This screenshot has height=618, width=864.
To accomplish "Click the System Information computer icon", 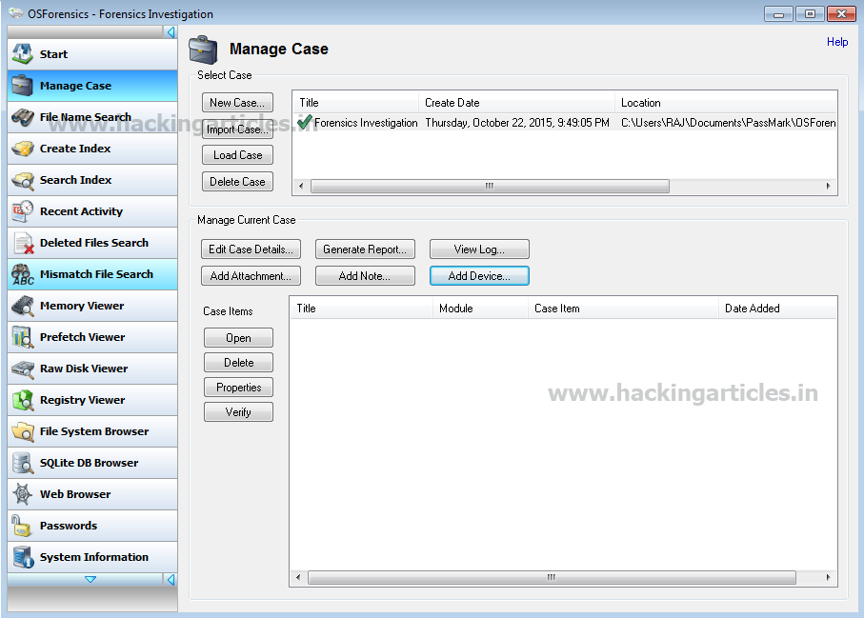I will point(23,557).
